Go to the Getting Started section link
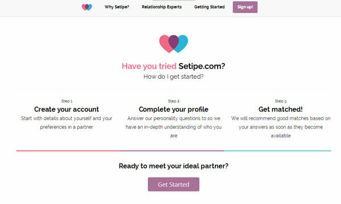Viewport: 341px width, 204px height. [x=209, y=7]
